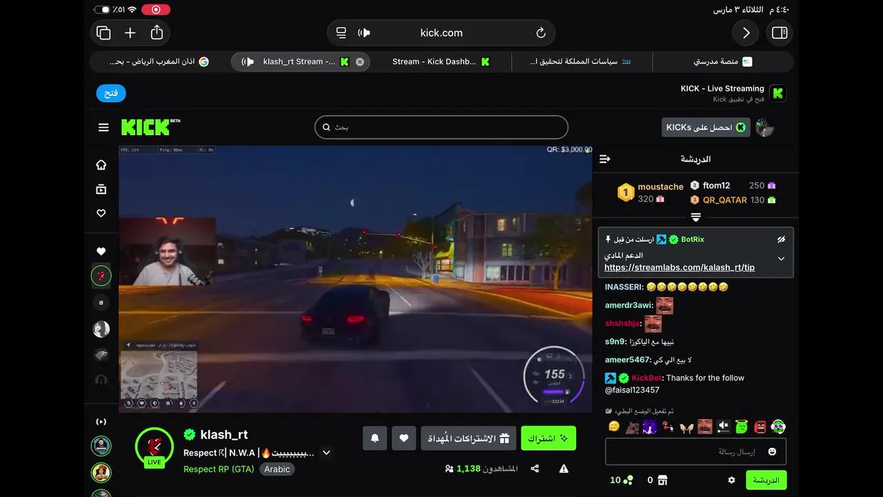Viewport: 883px width, 497px height.
Task: Open the page format menu in address bar
Action: pos(341,32)
